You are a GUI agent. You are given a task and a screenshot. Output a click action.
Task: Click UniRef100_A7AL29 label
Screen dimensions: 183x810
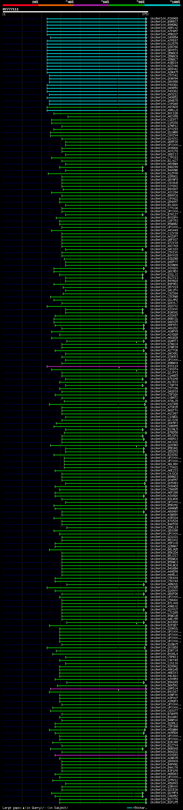click(x=164, y=401)
